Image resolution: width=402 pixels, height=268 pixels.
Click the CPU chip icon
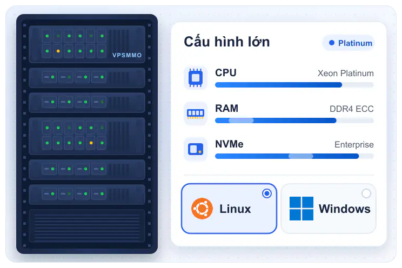tap(196, 78)
